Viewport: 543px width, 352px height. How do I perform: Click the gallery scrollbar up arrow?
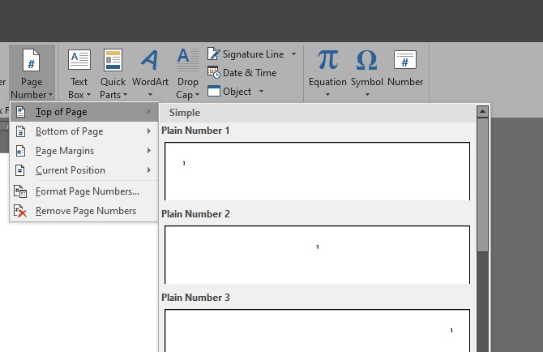click(482, 111)
